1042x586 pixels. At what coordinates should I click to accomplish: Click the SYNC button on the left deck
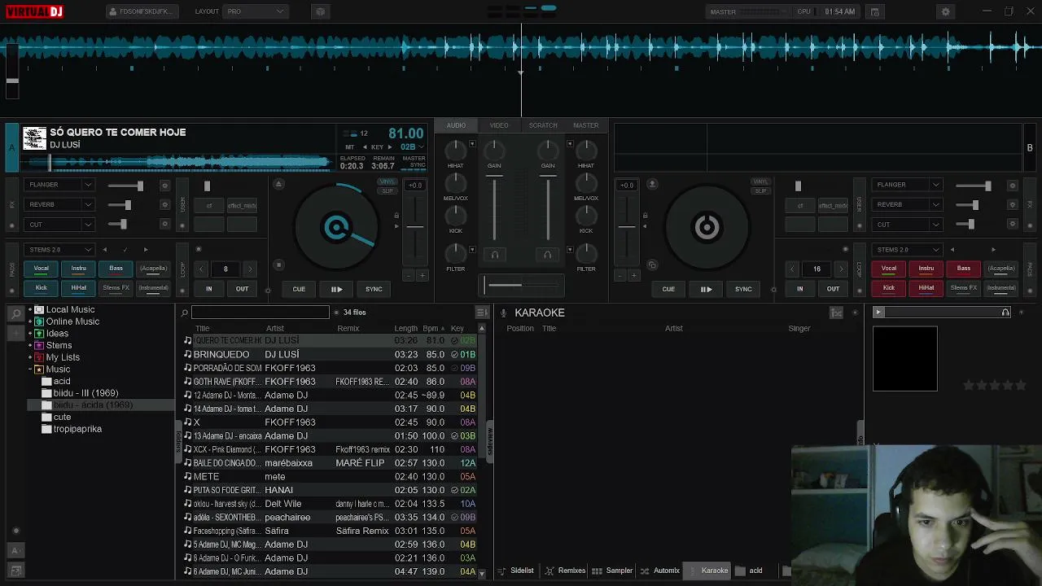click(374, 289)
